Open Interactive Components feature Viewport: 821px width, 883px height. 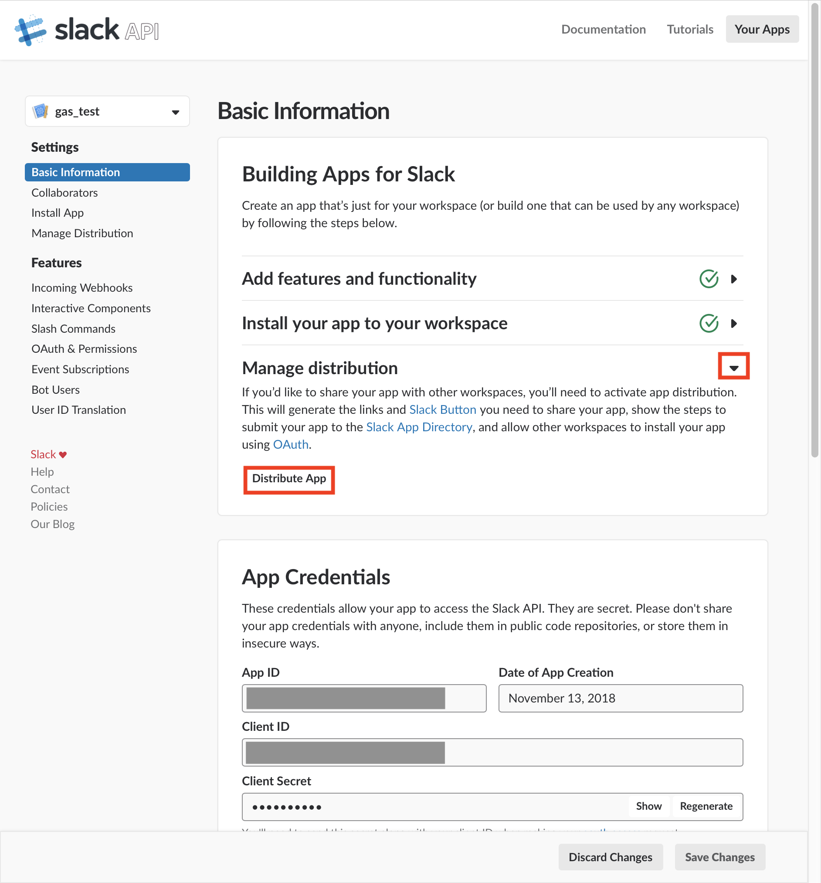pos(91,308)
